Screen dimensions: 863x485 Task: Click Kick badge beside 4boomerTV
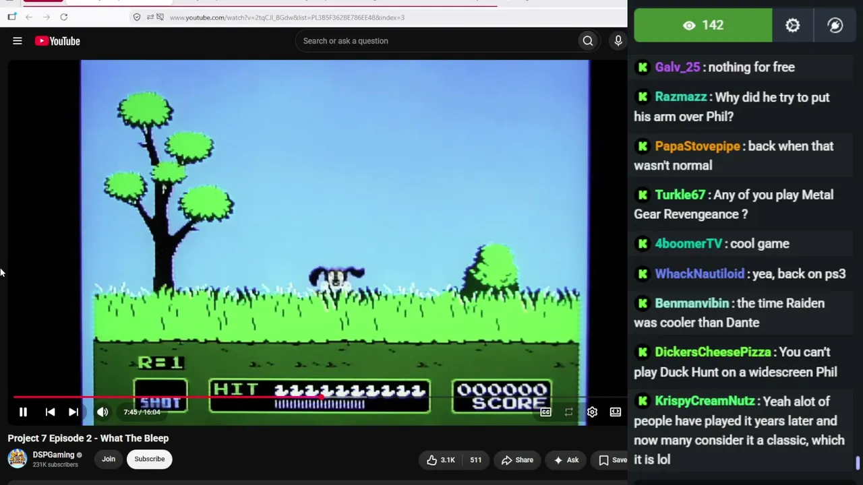(x=643, y=244)
